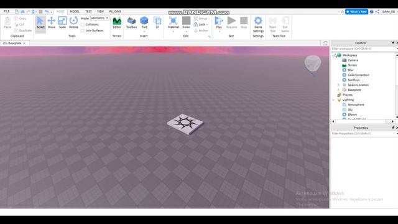The image size is (398, 224).
Task: Click Copy in the Clipboard group
Action: click(x=21, y=19)
